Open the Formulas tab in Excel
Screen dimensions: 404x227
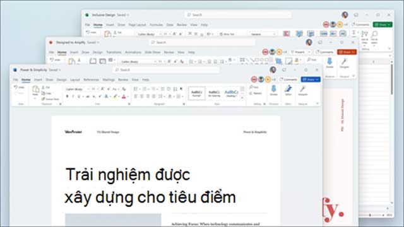[x=156, y=25]
